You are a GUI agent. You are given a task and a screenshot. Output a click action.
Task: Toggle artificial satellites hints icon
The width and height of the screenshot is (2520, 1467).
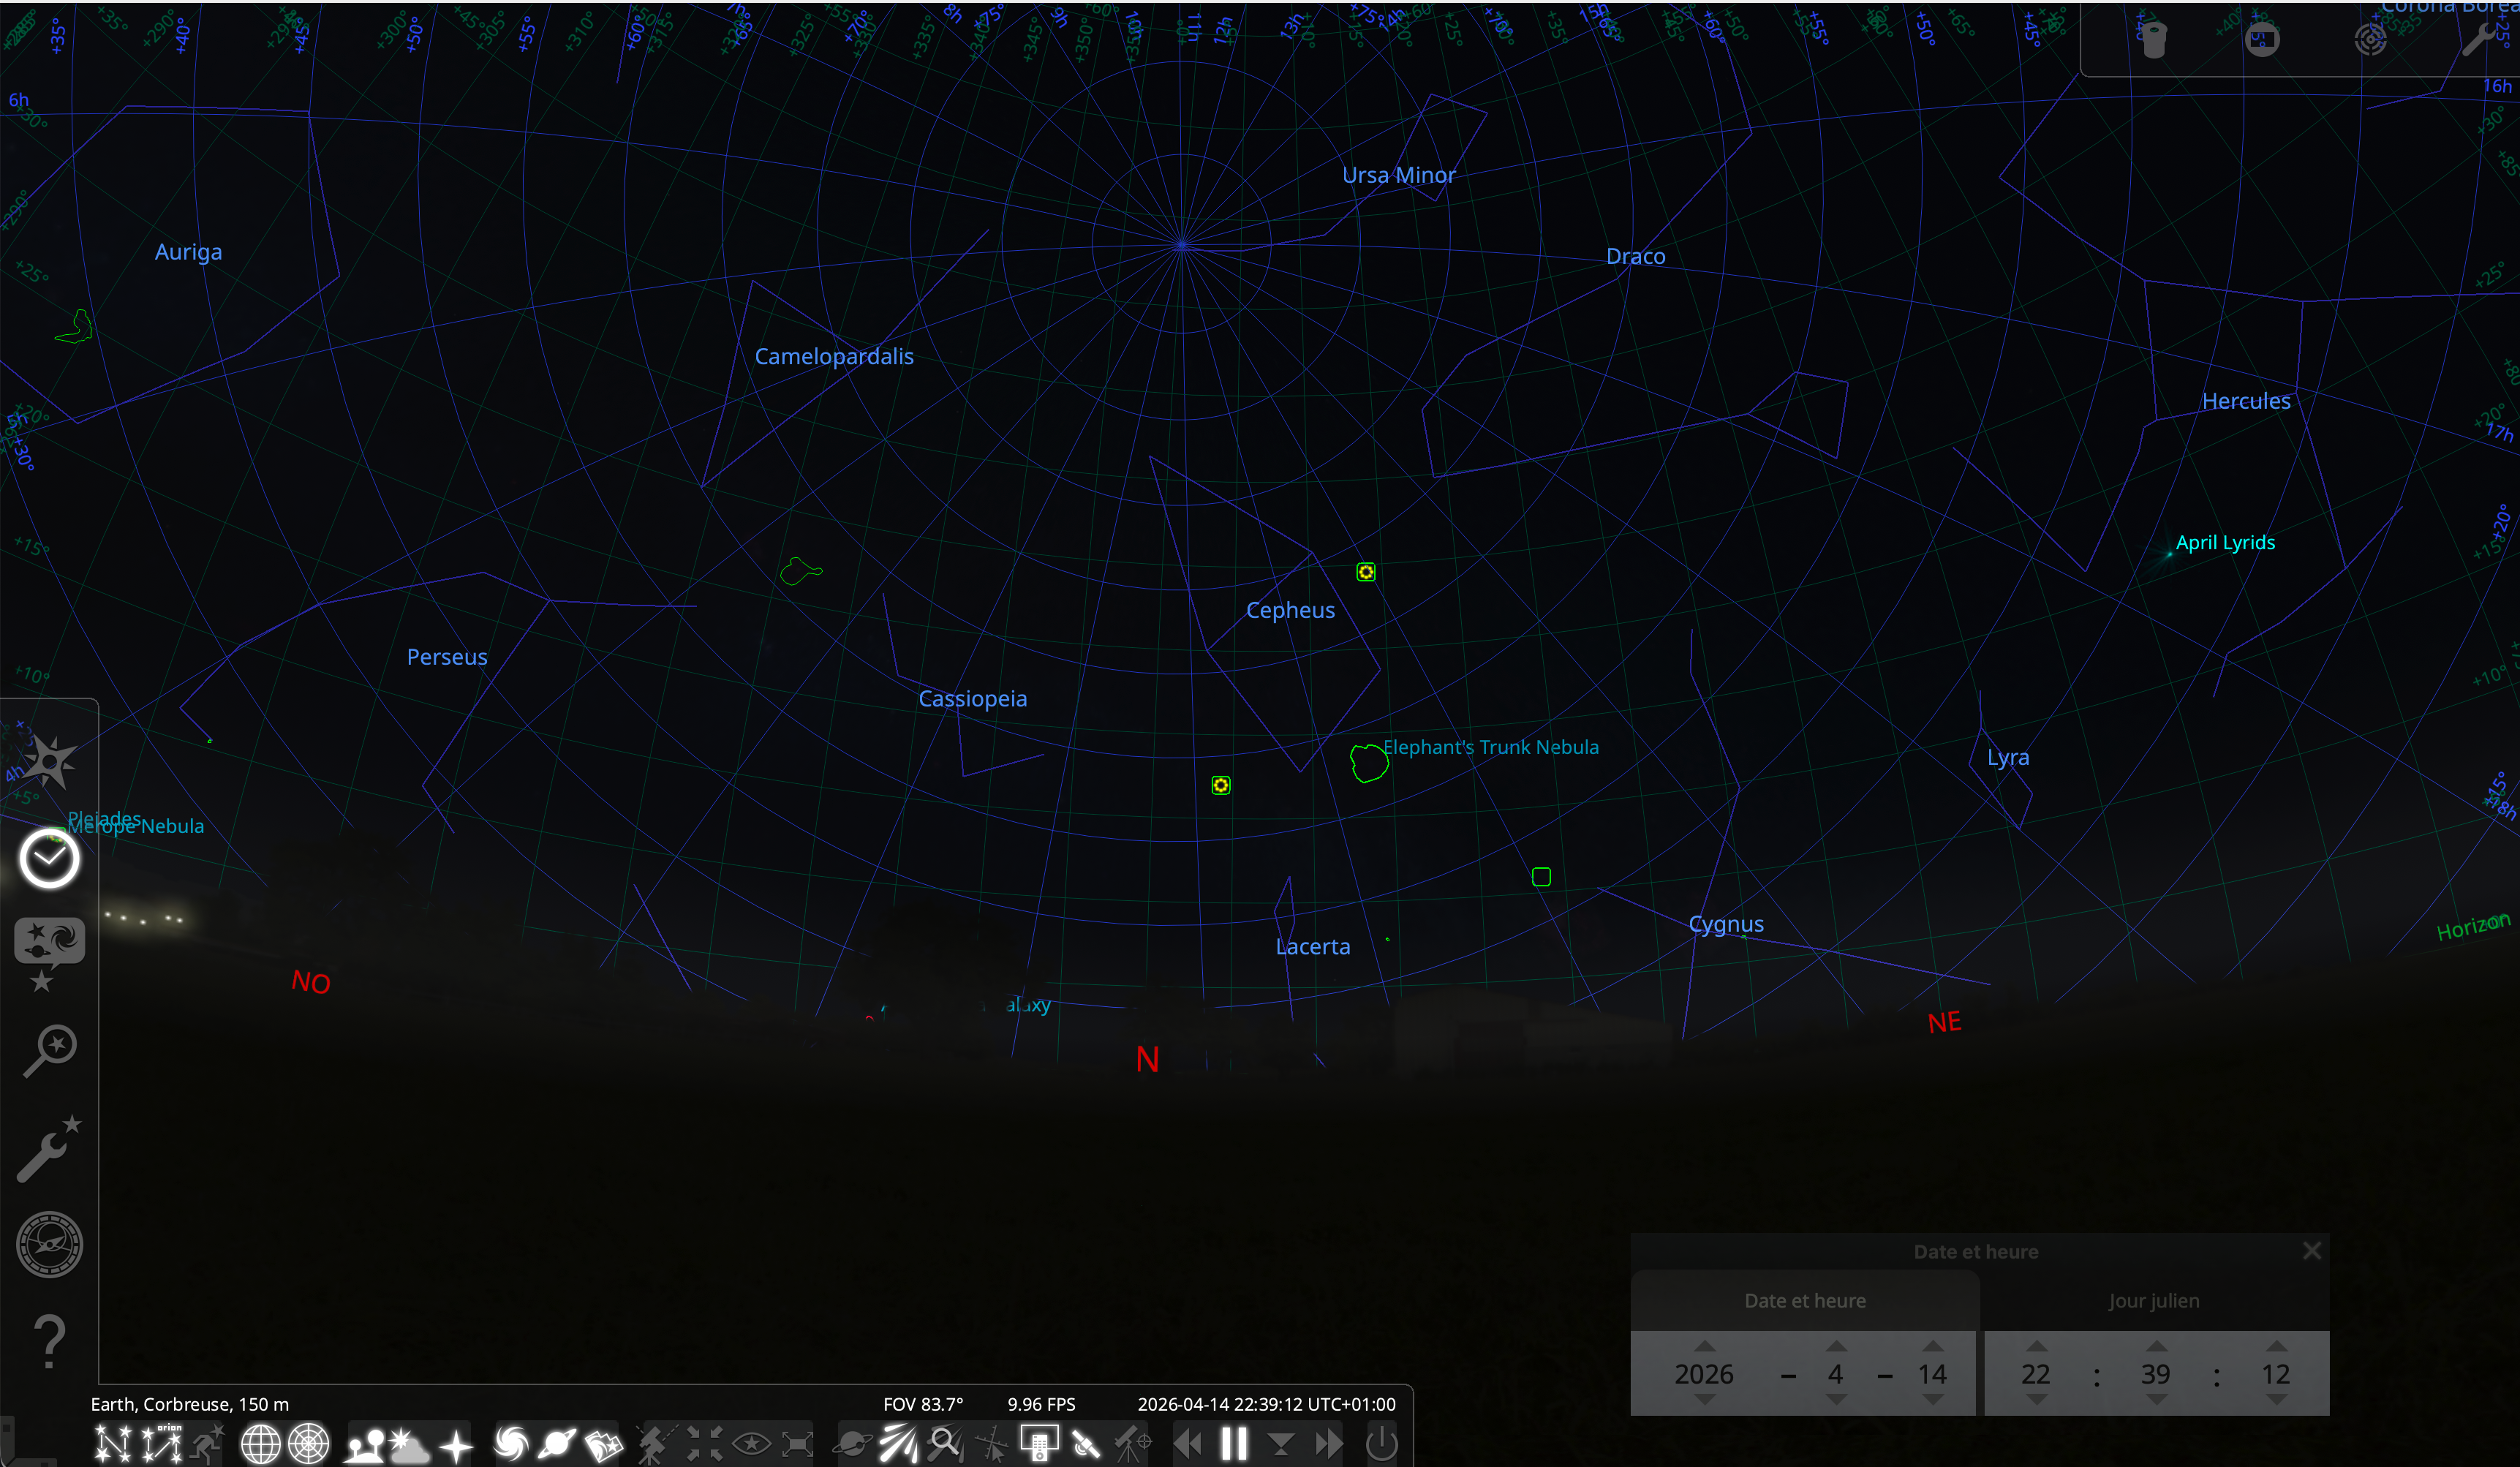1086,1444
